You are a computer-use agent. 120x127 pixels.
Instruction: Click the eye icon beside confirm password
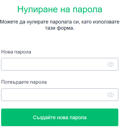tap(110, 95)
